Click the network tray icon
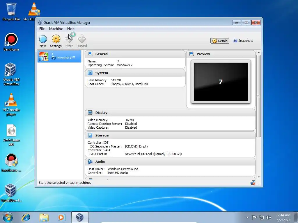The image size is (298, 223). click(262, 217)
